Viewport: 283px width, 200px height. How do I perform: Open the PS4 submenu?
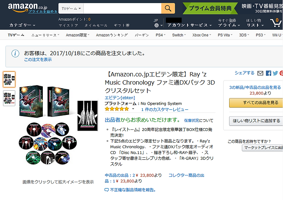pos(160,35)
